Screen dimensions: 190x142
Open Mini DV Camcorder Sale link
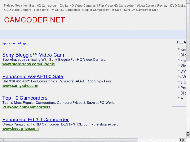(x=141, y=10)
